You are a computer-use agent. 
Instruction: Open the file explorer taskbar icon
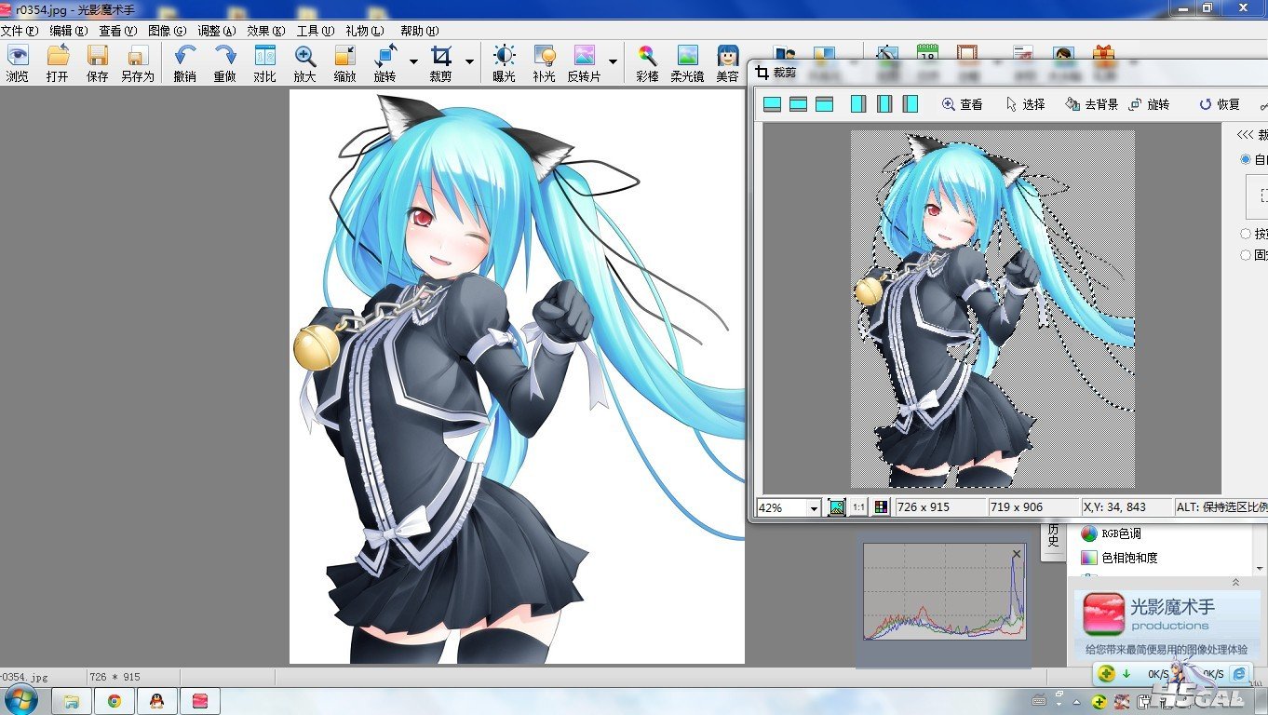pos(73,701)
